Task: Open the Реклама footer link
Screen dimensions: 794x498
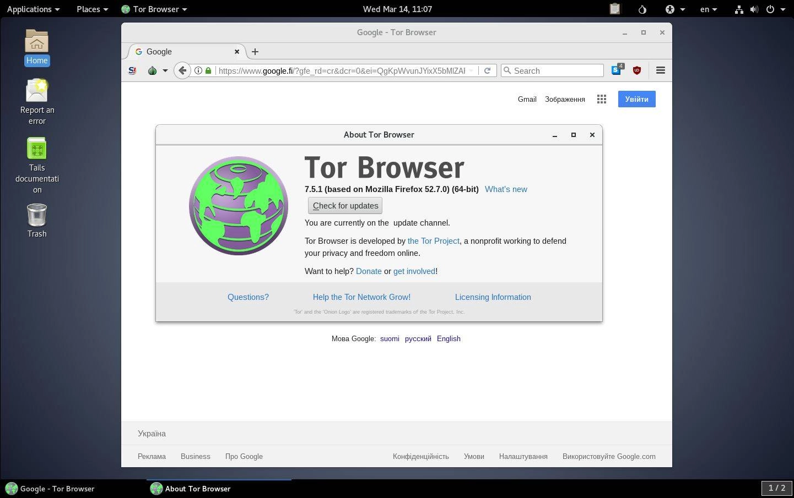Action: point(152,456)
